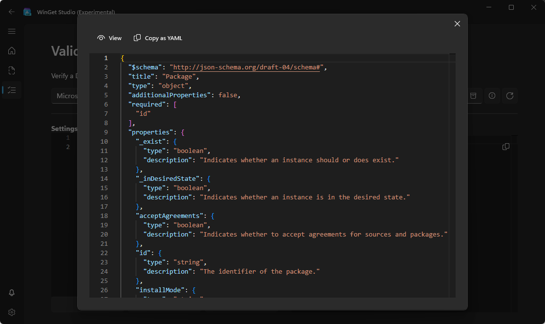This screenshot has height=324, width=545.
Task: Click the "required" key on line 6
Action: point(147,104)
